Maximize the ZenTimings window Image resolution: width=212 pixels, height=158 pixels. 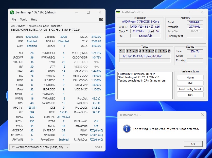click(88, 12)
